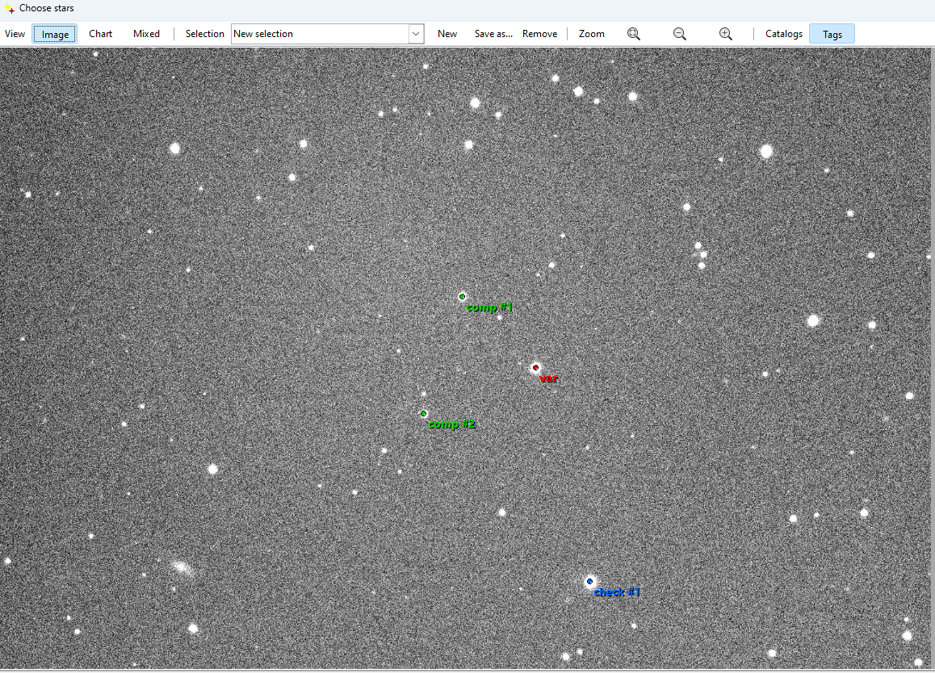Switch view to Chart mode
Image resolution: width=935 pixels, height=673 pixels.
pyautogui.click(x=101, y=34)
